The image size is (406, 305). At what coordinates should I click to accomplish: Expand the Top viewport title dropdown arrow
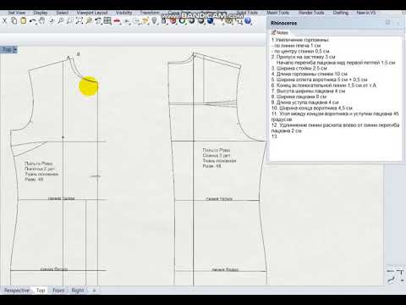pos(15,50)
